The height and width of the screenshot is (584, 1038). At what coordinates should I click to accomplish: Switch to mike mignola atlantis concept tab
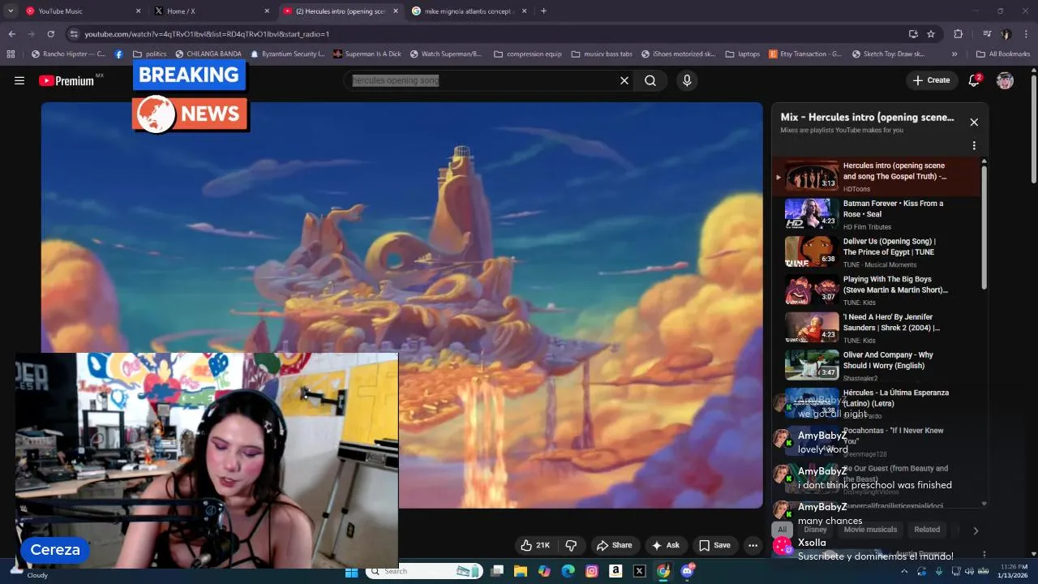(x=470, y=11)
